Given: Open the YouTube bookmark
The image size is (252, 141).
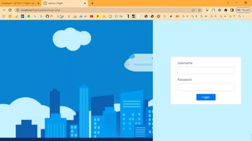Looking at the screenshot, I should [91, 16].
